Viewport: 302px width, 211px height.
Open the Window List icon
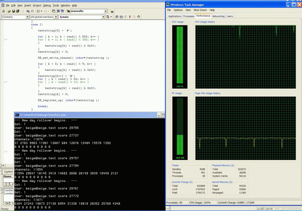tap(62, 11)
